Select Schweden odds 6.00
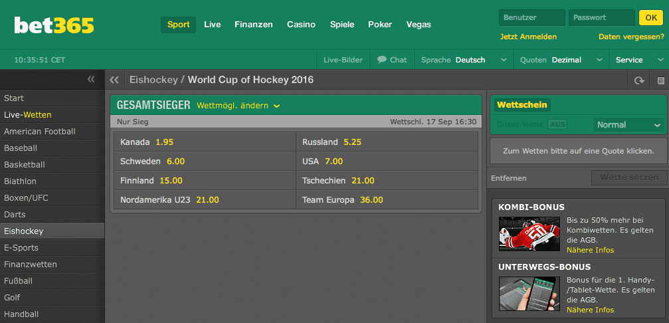This screenshot has width=669, height=323. pos(205,161)
